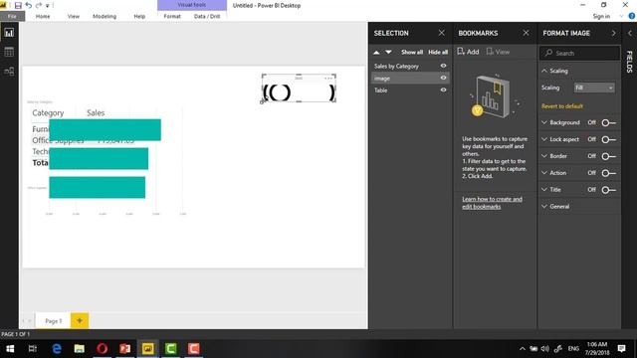This screenshot has width=637, height=358.
Task: Show all layers in Selection pane
Action: tap(412, 52)
